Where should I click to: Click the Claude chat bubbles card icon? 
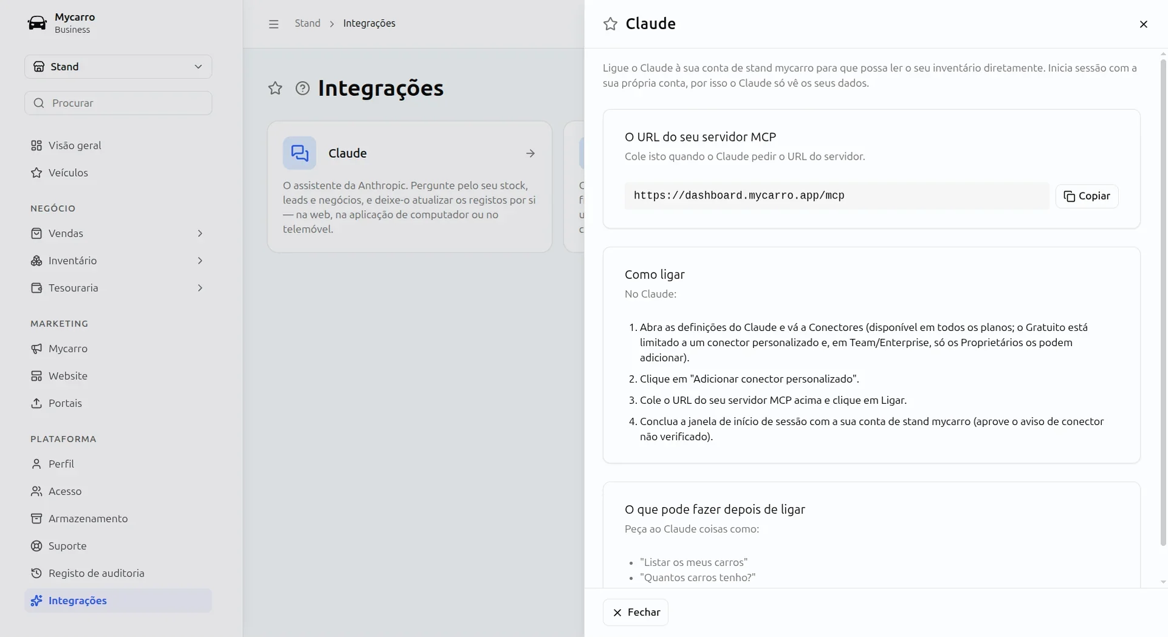[x=300, y=153]
